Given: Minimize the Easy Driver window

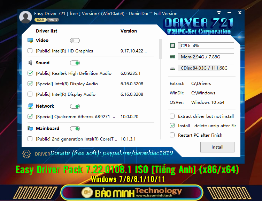Looking at the screenshot, I should pos(229,13).
